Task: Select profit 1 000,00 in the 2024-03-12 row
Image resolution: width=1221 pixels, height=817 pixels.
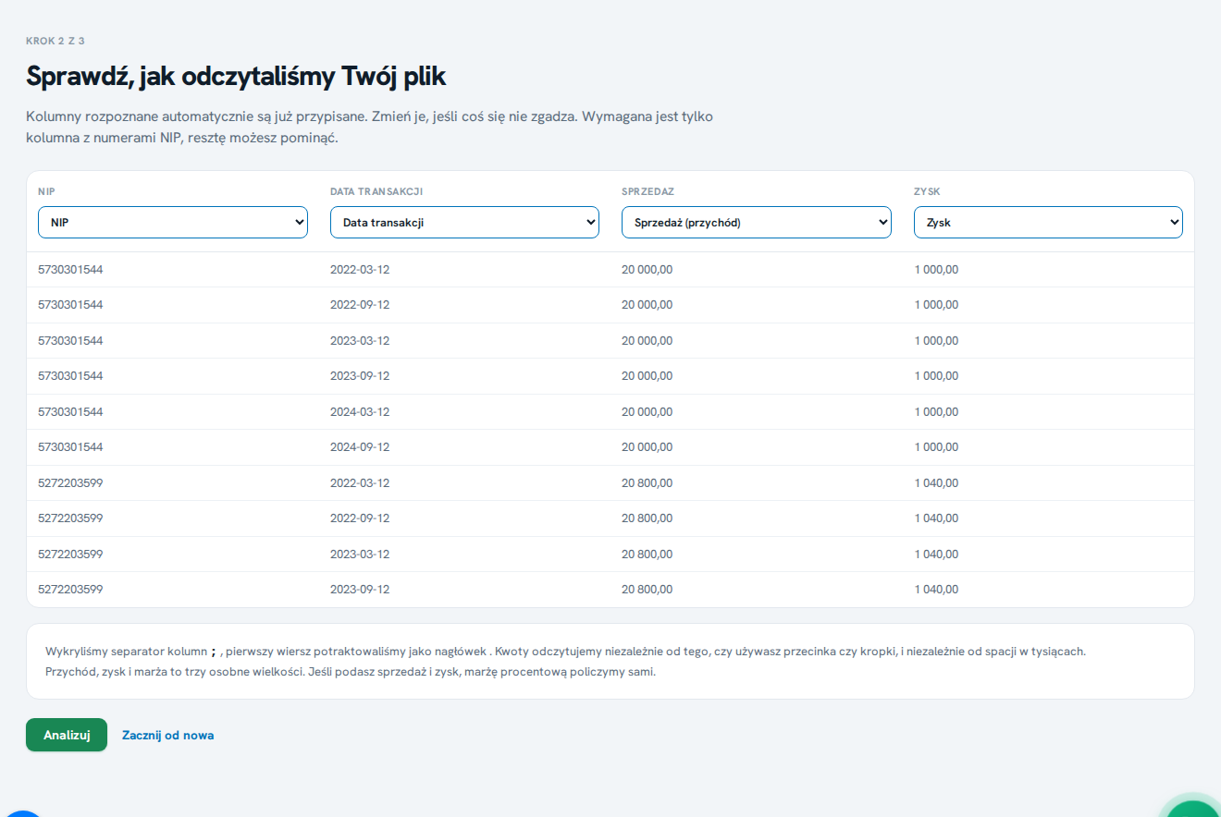Action: (936, 412)
